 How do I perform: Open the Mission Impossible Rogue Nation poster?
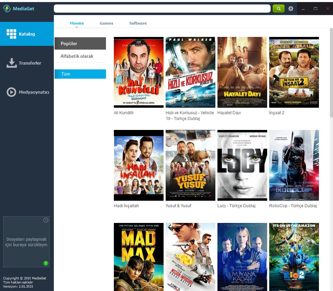pyautogui.click(x=190, y=257)
